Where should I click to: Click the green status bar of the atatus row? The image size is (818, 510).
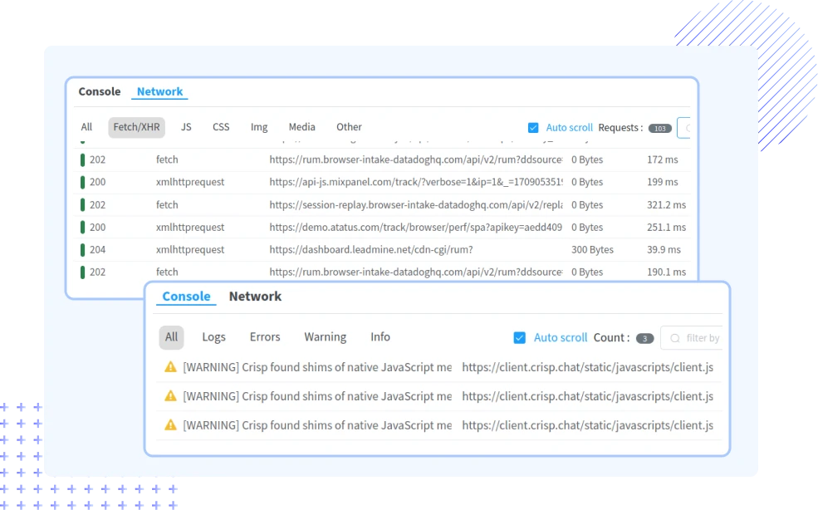pos(82,228)
